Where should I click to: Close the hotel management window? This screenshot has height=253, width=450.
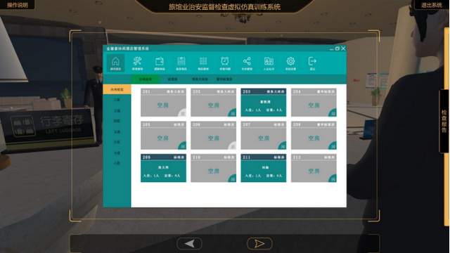click(x=343, y=48)
